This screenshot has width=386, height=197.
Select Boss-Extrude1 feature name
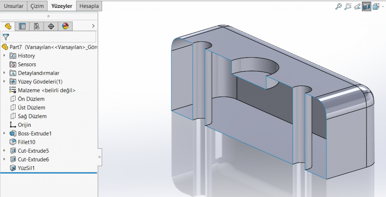35,133
